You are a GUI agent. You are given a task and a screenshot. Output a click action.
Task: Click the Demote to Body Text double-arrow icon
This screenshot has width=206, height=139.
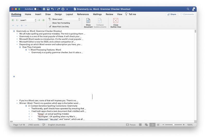pos(43,20)
